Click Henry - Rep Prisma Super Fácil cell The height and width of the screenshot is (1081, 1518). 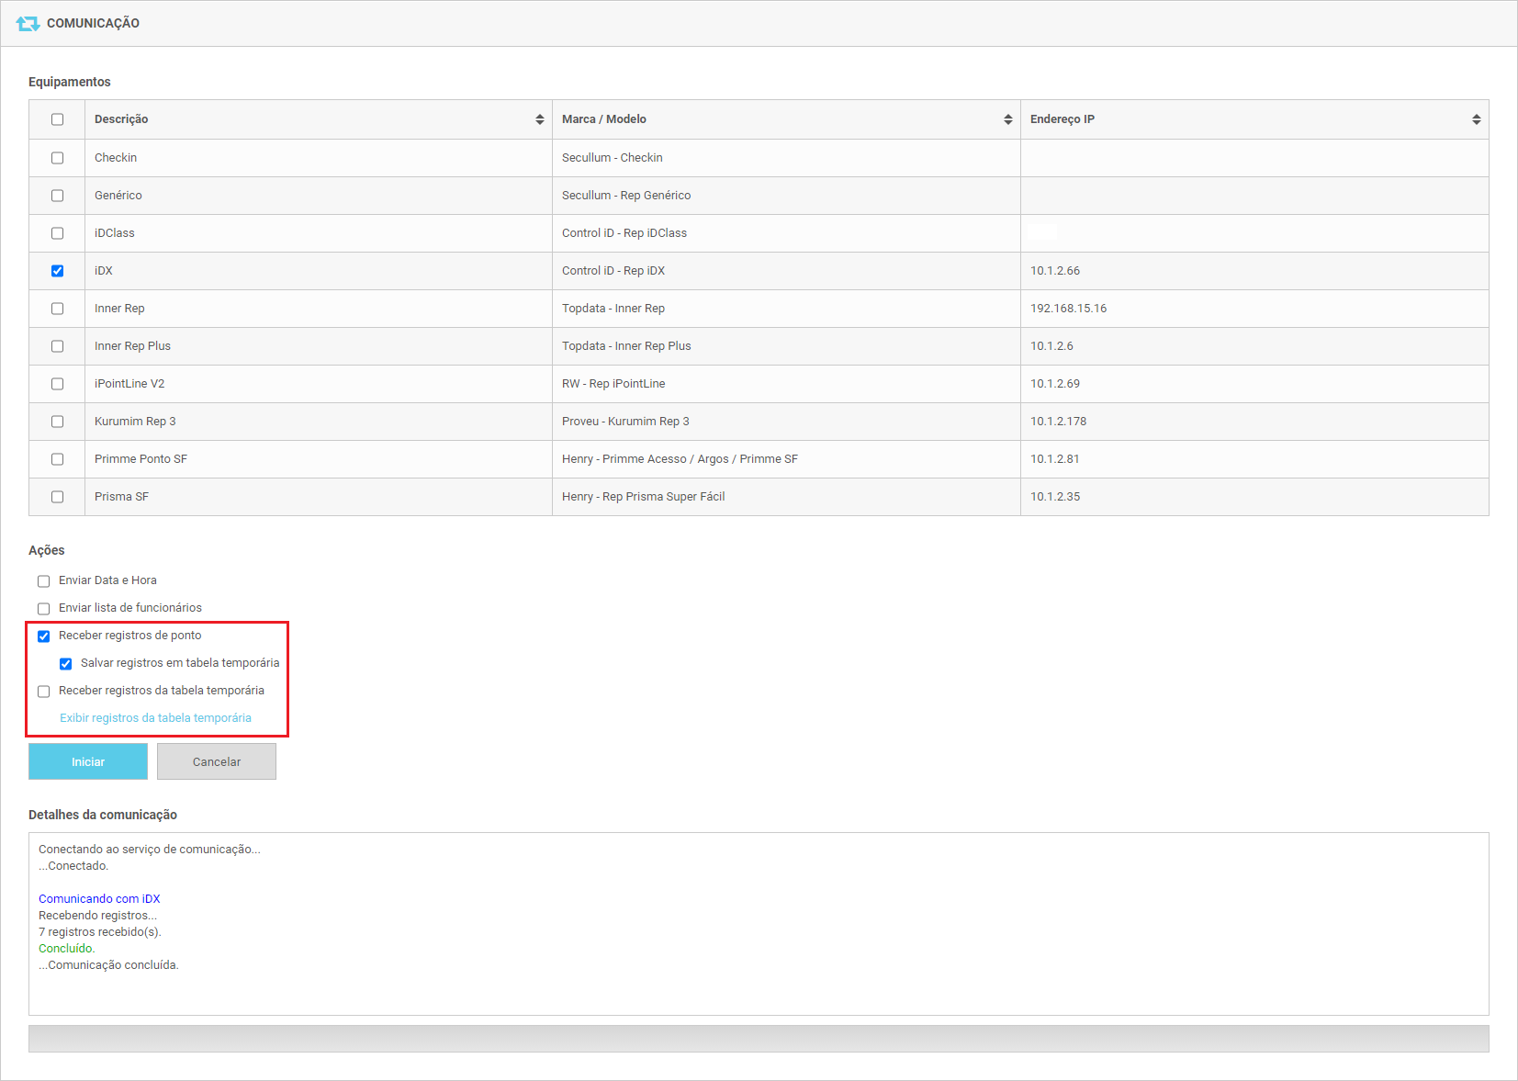click(x=786, y=497)
